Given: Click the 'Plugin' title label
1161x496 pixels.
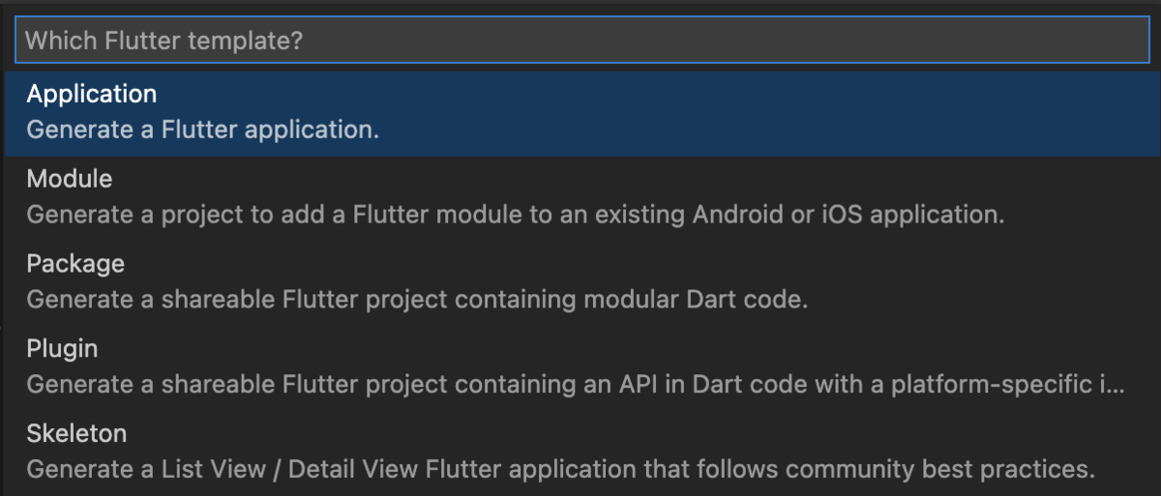Looking at the screenshot, I should [x=62, y=349].
